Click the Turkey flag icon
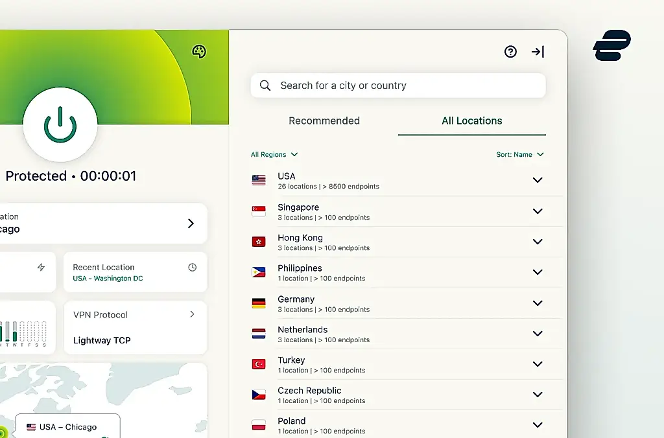This screenshot has height=438, width=664. coord(259,364)
